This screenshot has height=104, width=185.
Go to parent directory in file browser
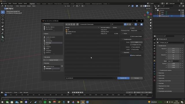(x=71, y=24)
